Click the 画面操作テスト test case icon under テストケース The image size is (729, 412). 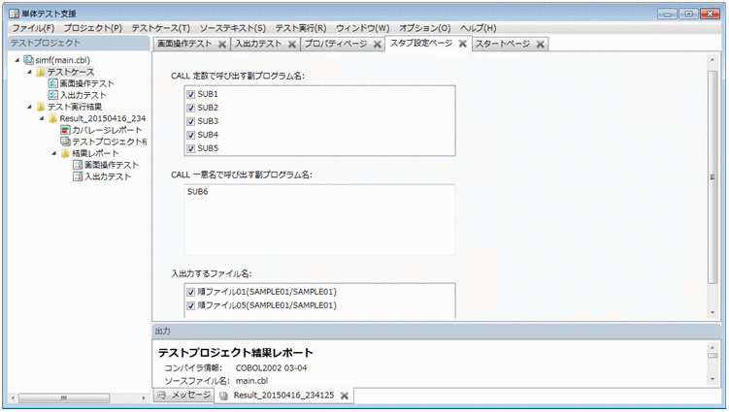pyautogui.click(x=53, y=83)
